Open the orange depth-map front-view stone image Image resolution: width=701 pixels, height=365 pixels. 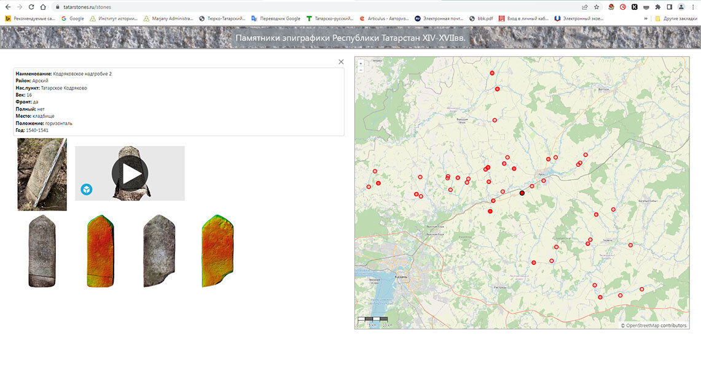[101, 252]
